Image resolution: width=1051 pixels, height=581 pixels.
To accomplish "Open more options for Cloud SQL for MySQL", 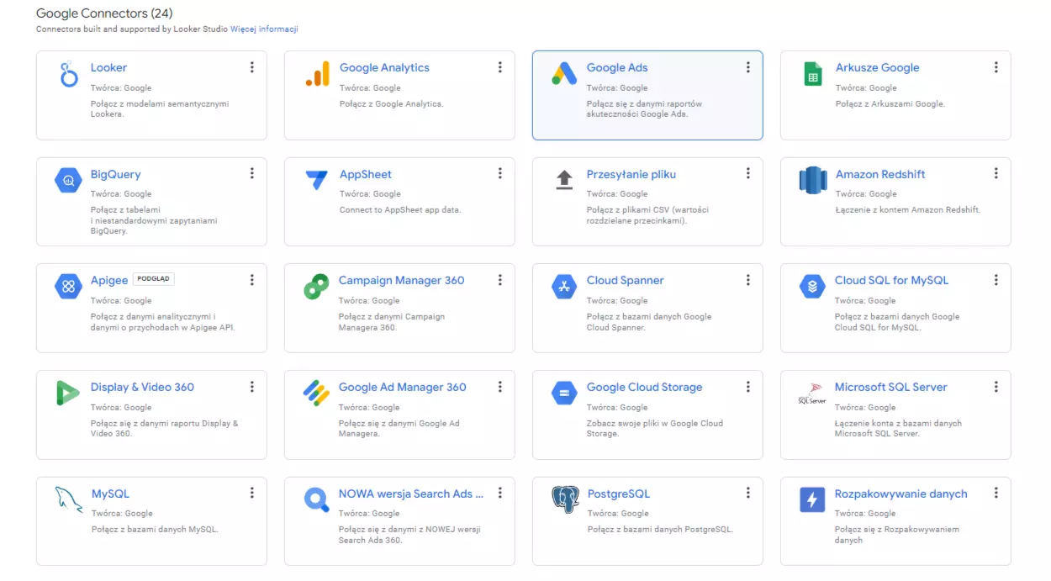I will tap(996, 280).
